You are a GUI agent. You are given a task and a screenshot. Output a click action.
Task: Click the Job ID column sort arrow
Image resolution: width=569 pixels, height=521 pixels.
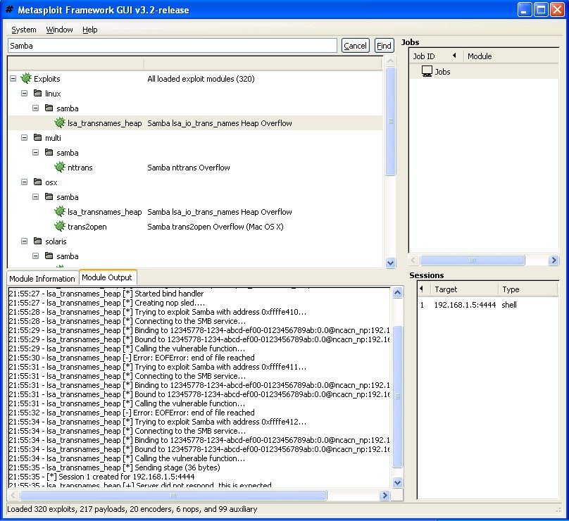click(454, 56)
